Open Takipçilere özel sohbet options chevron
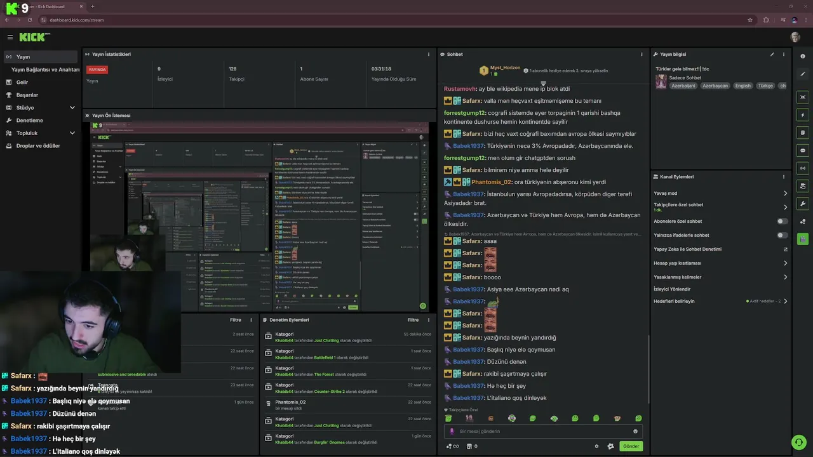Viewport: 813px width, 457px height. point(786,207)
